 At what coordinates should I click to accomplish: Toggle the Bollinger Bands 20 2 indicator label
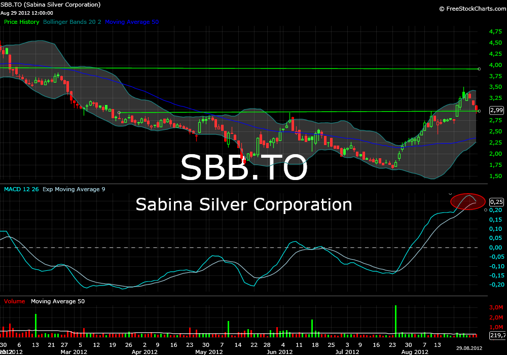(x=72, y=22)
